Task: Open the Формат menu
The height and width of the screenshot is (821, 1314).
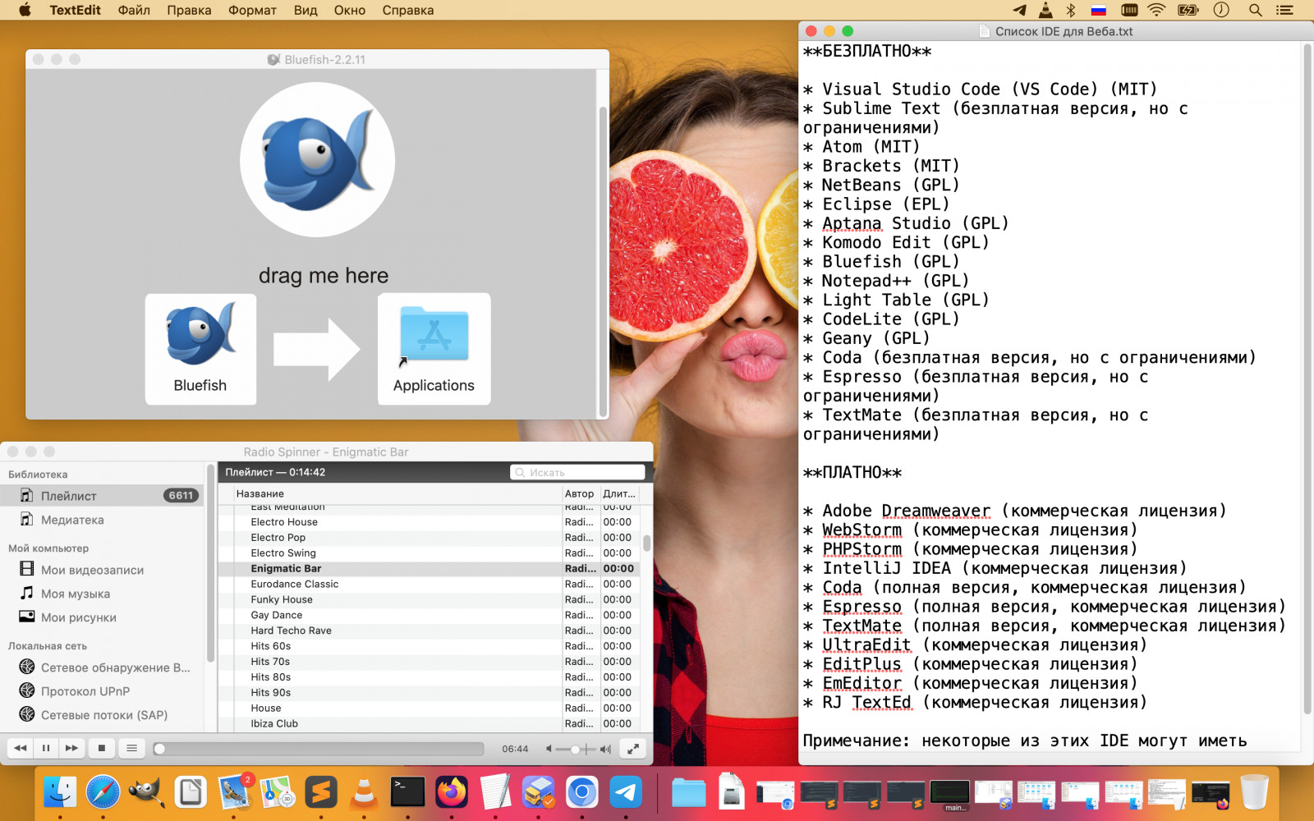Action: point(252,10)
